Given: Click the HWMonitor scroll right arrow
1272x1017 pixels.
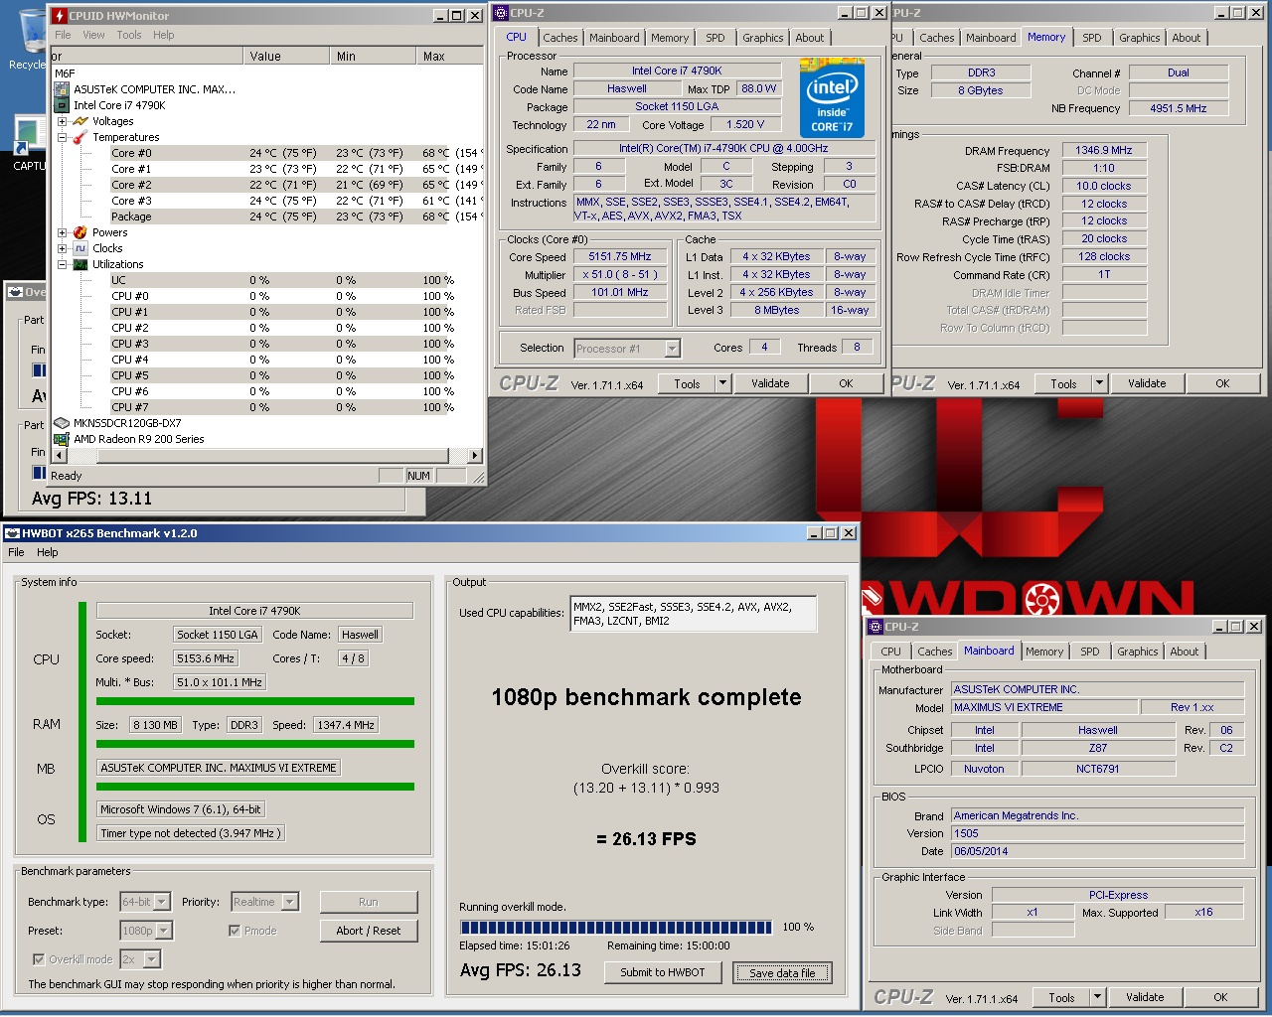Looking at the screenshot, I should pos(475,456).
